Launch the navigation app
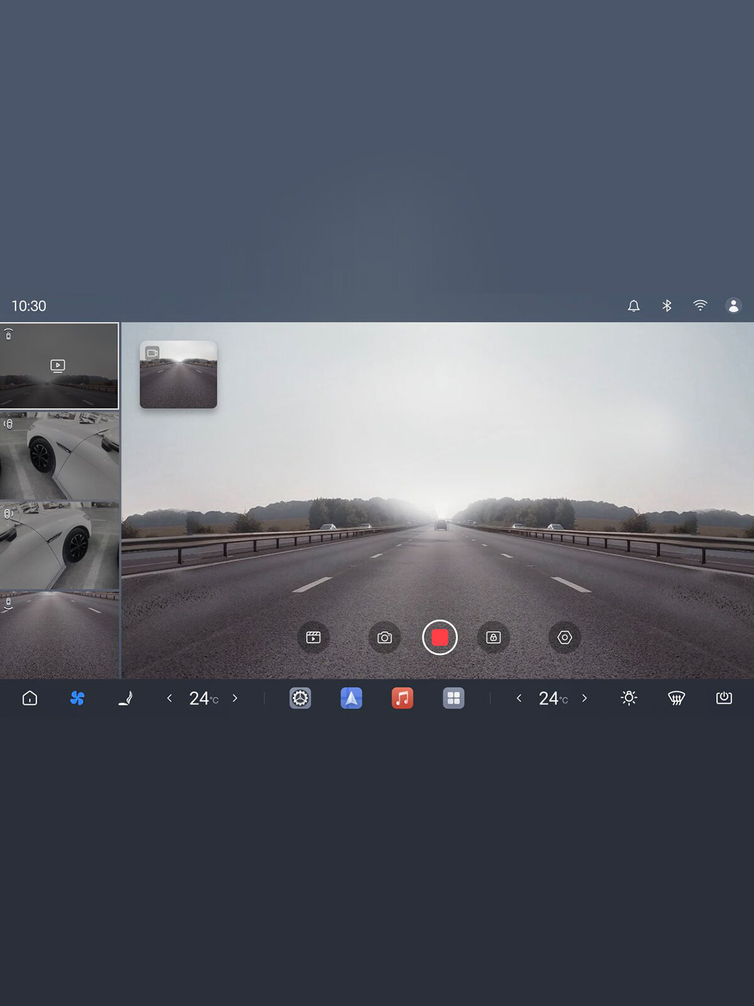The image size is (754, 1006). [x=351, y=698]
